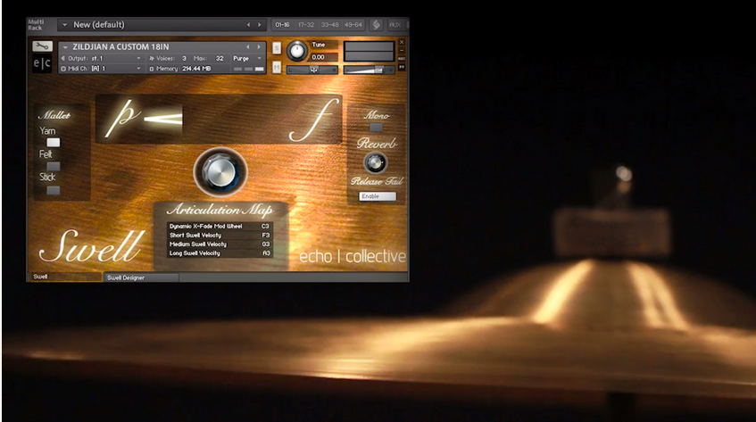Adjust the pan slider in header
756x422 pixels.
(x=312, y=70)
